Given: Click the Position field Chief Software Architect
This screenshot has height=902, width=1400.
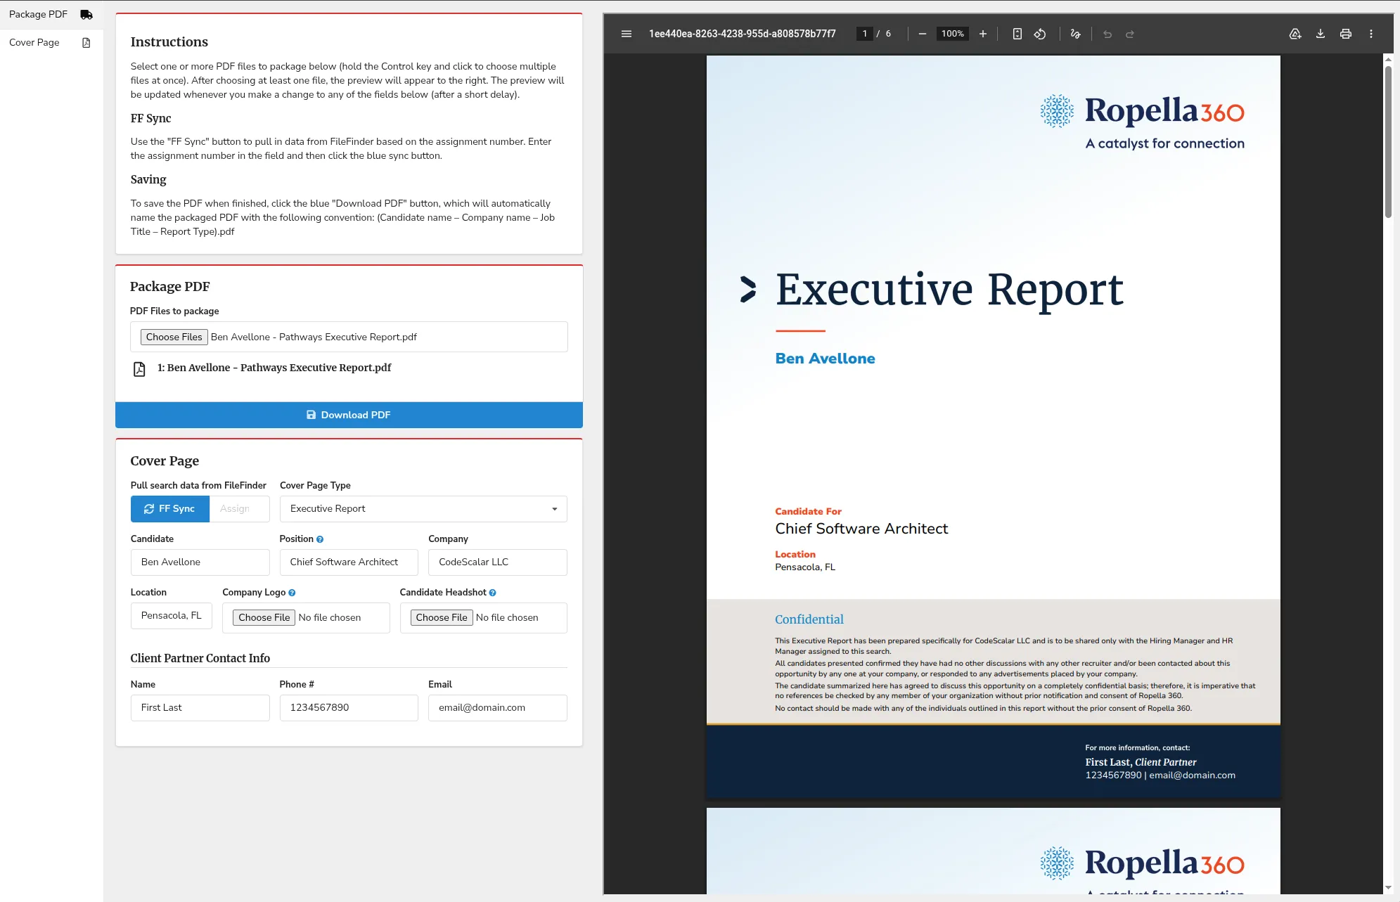Looking at the screenshot, I should [349, 562].
